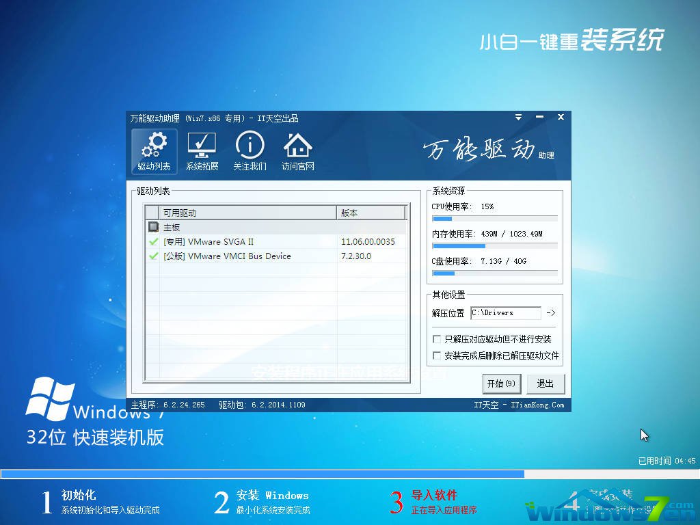The image size is (700, 525).
Task: Enable 只解压对应驱动但不进行安装 checkbox
Action: pos(436,338)
